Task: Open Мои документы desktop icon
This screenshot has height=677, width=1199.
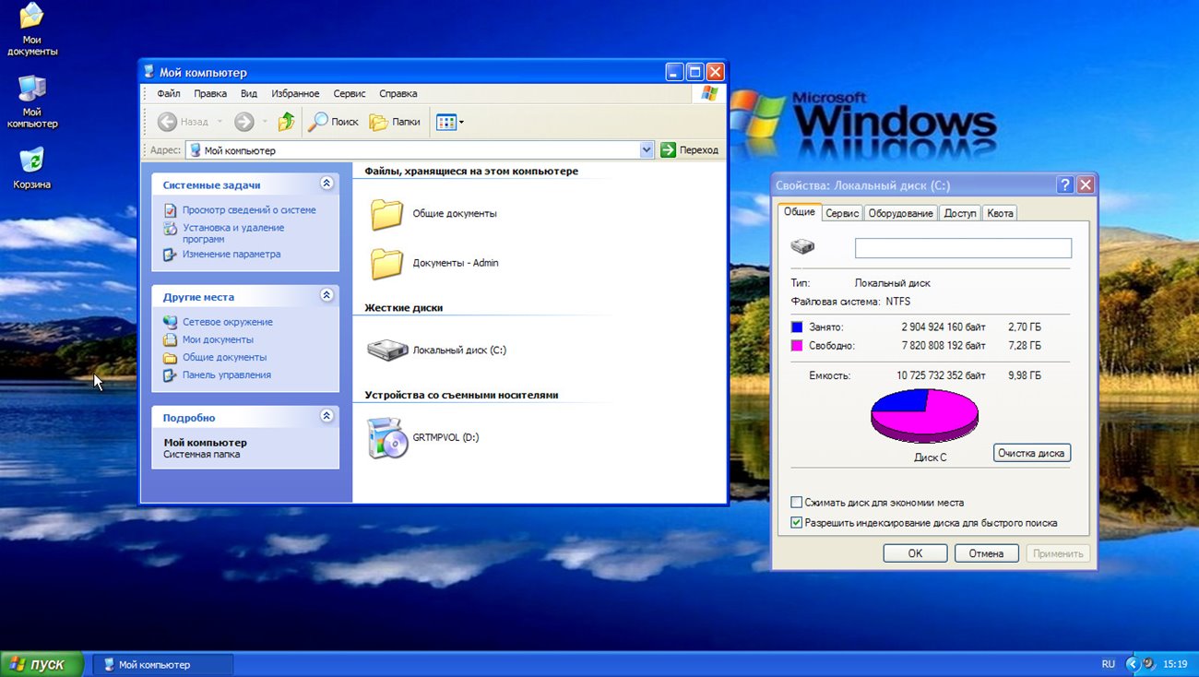Action: pyautogui.click(x=31, y=17)
